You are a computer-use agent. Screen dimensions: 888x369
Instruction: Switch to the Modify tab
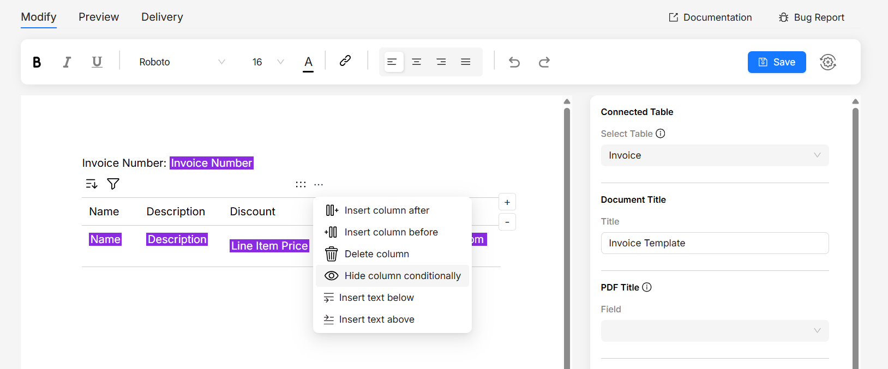coord(39,17)
